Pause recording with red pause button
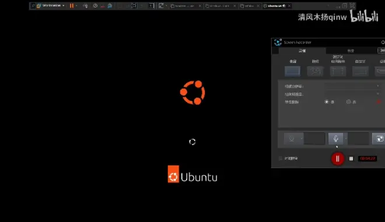 tap(338, 158)
